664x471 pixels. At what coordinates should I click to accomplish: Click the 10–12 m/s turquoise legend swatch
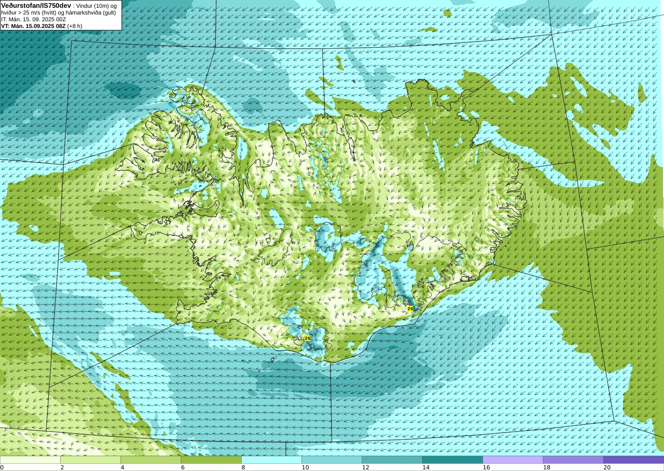coord(332,460)
